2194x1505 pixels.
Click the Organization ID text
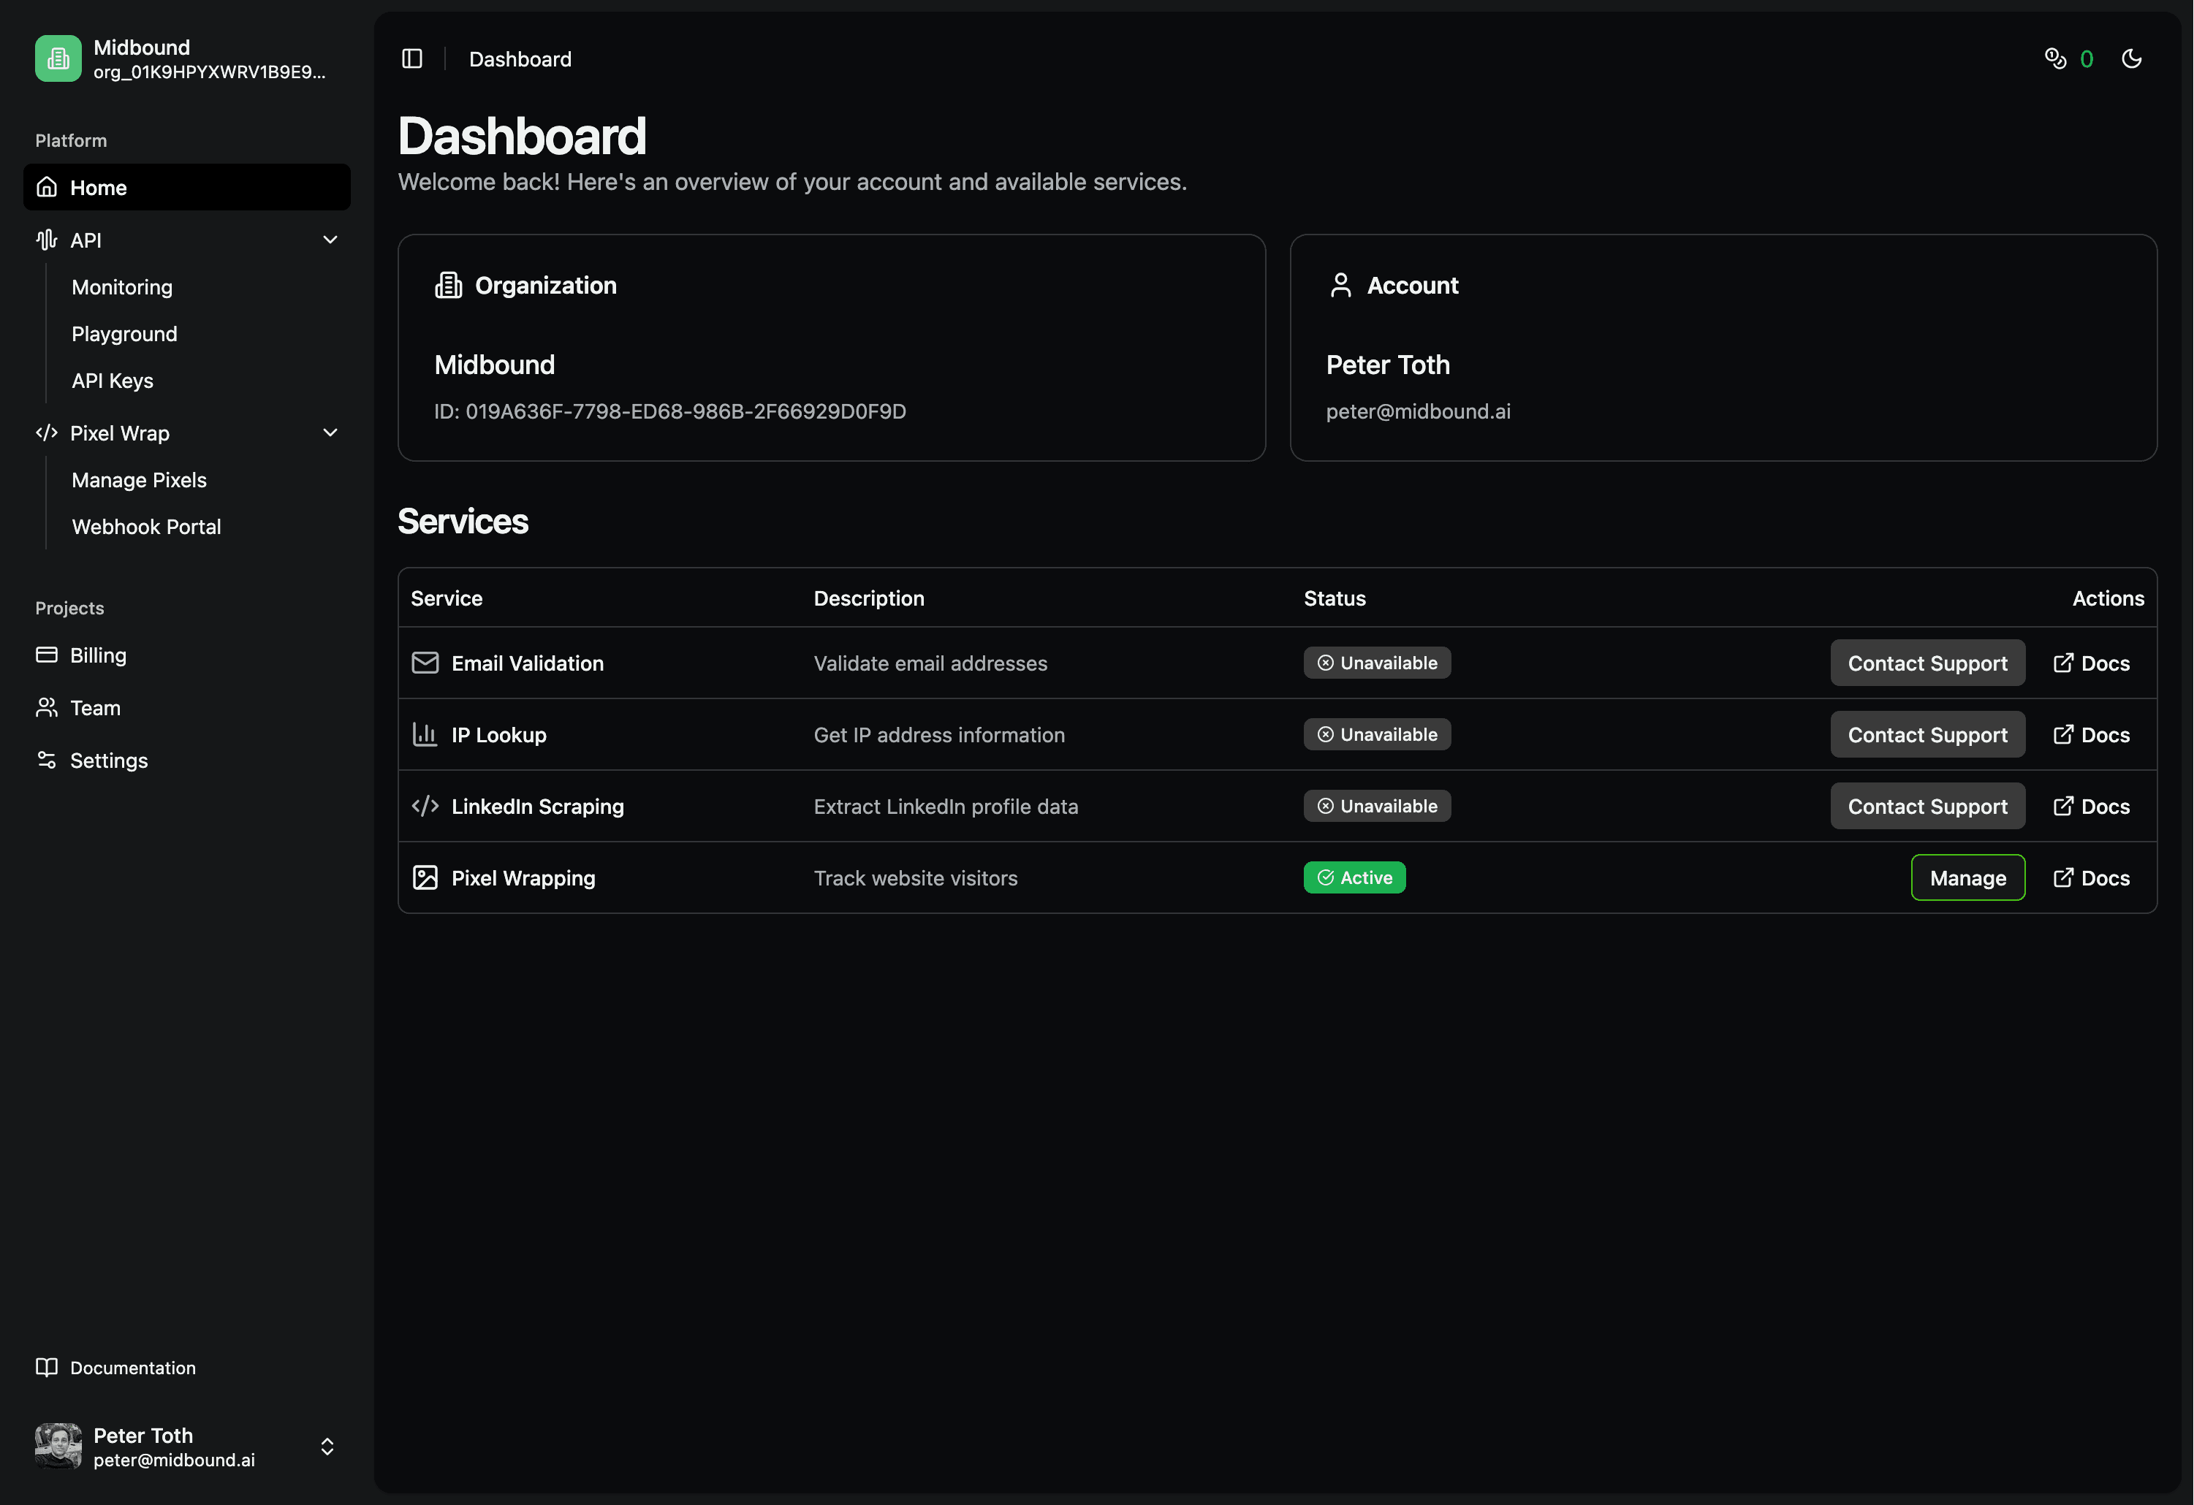click(x=670, y=411)
